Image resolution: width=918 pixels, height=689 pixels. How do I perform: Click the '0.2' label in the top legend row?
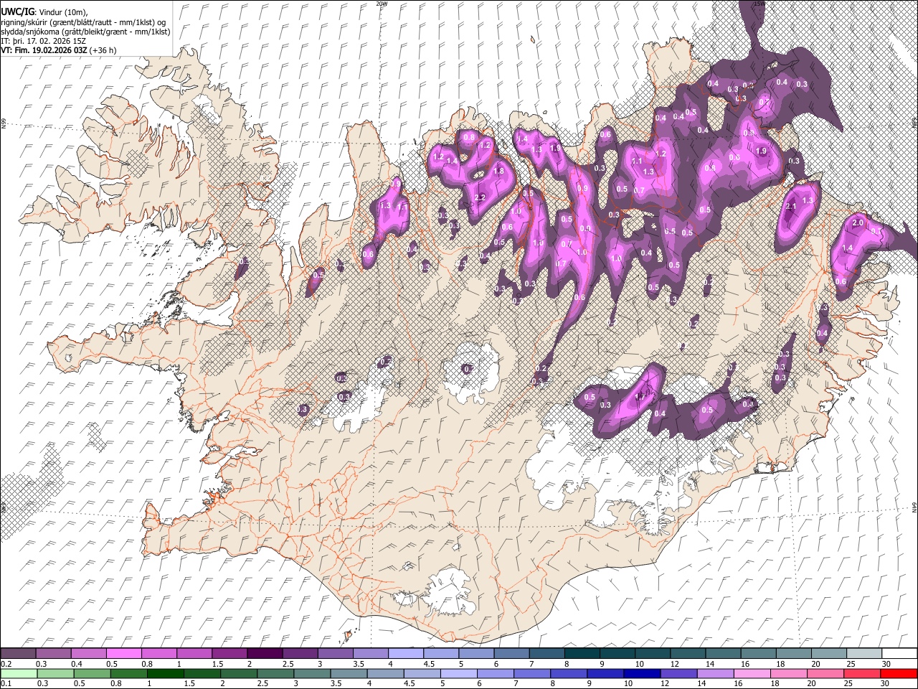[x=6, y=664]
